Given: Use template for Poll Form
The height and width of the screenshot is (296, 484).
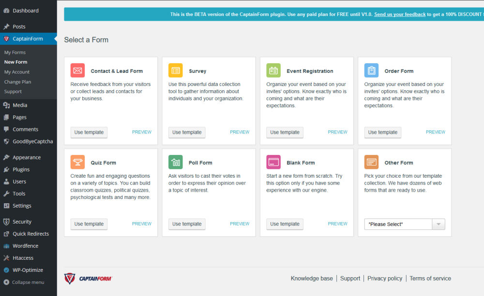Looking at the screenshot, I should (187, 224).
